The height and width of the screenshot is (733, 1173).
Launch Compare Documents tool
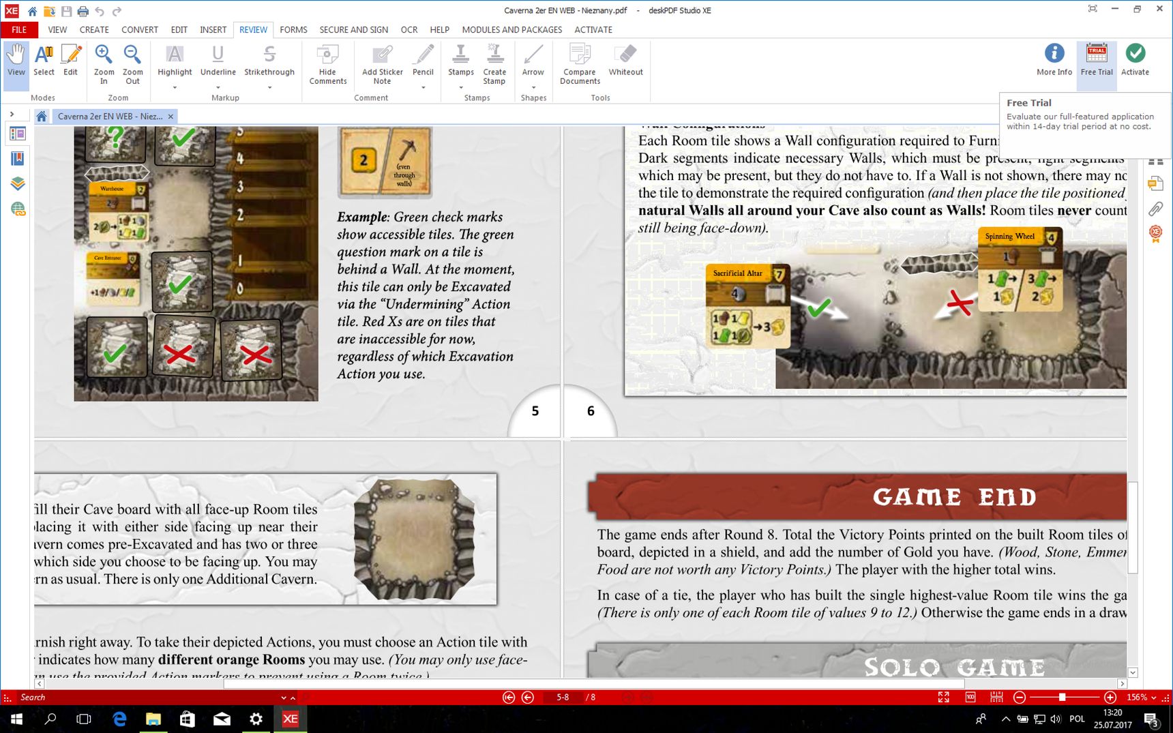click(x=580, y=64)
